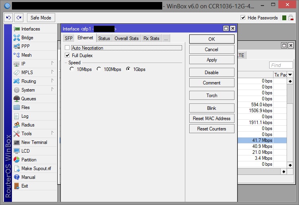Click the MPLS menu icon
Screen dimensions: 299x205
pyautogui.click(x=17, y=73)
